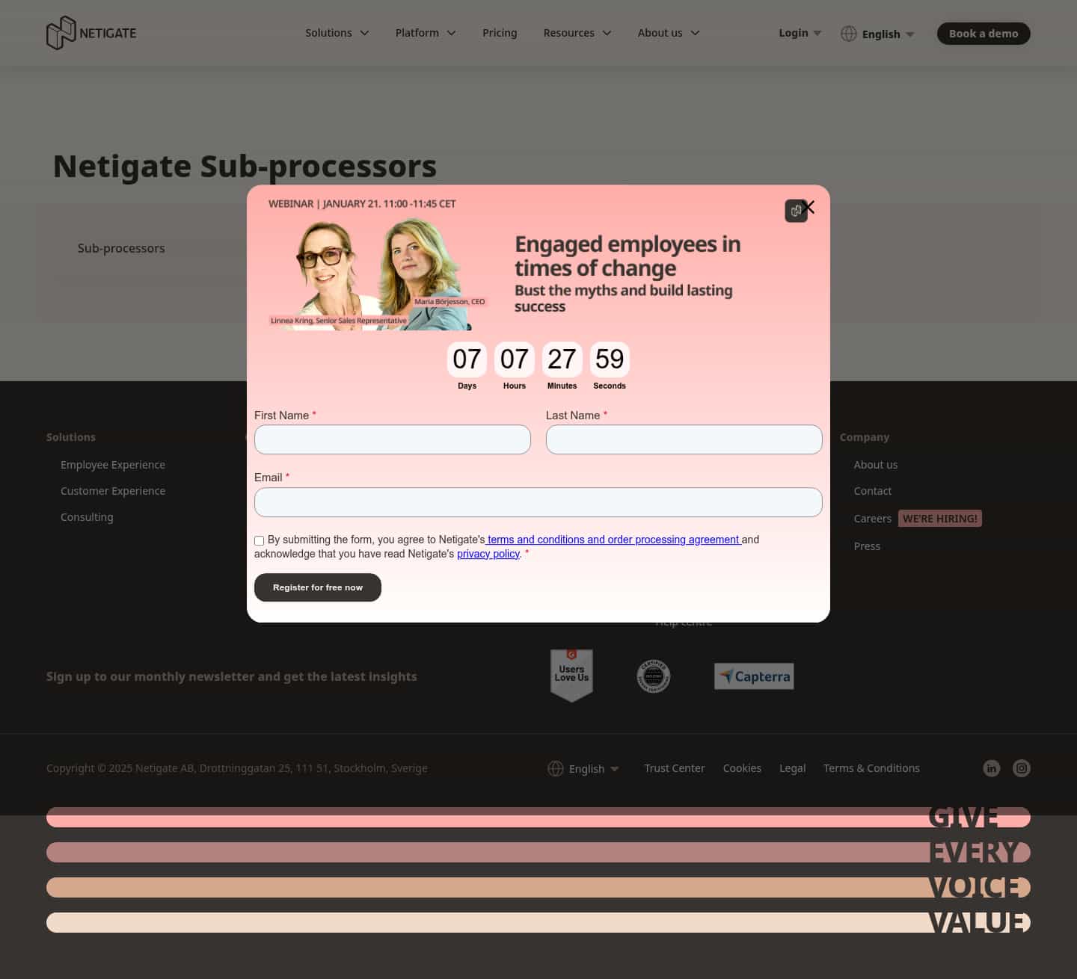Open Netigate's LinkedIn page icon
This screenshot has height=979, width=1077.
click(x=991, y=768)
